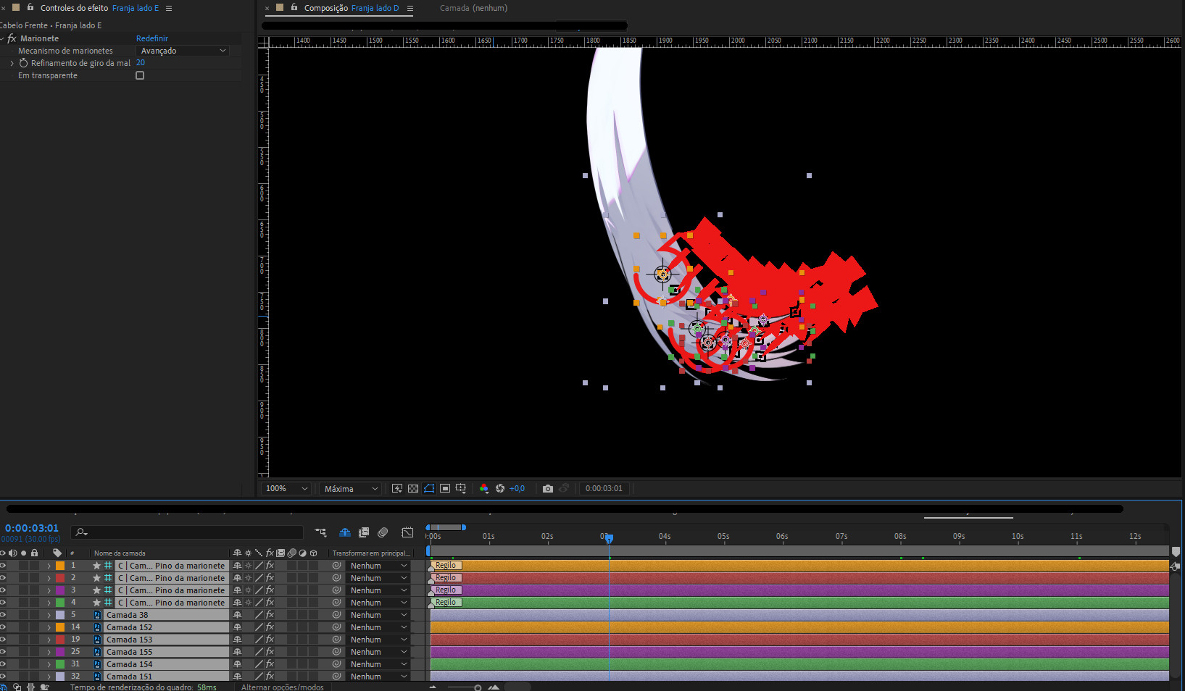Click the fast preview icon in viewer toolbar
This screenshot has height=691, width=1185.
(397, 489)
